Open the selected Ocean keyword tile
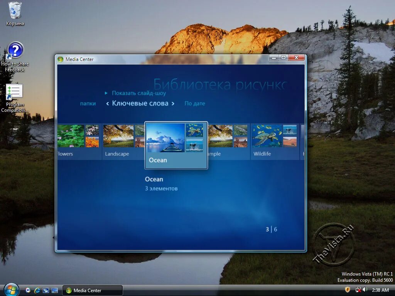Viewport: 395px width, 296px height. 176,145
